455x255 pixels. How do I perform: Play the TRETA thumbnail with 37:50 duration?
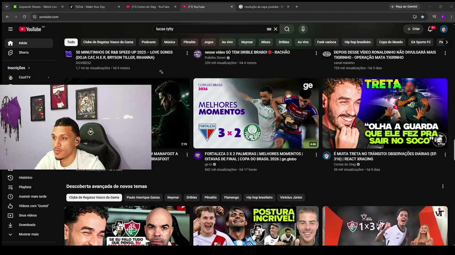coord(385,113)
